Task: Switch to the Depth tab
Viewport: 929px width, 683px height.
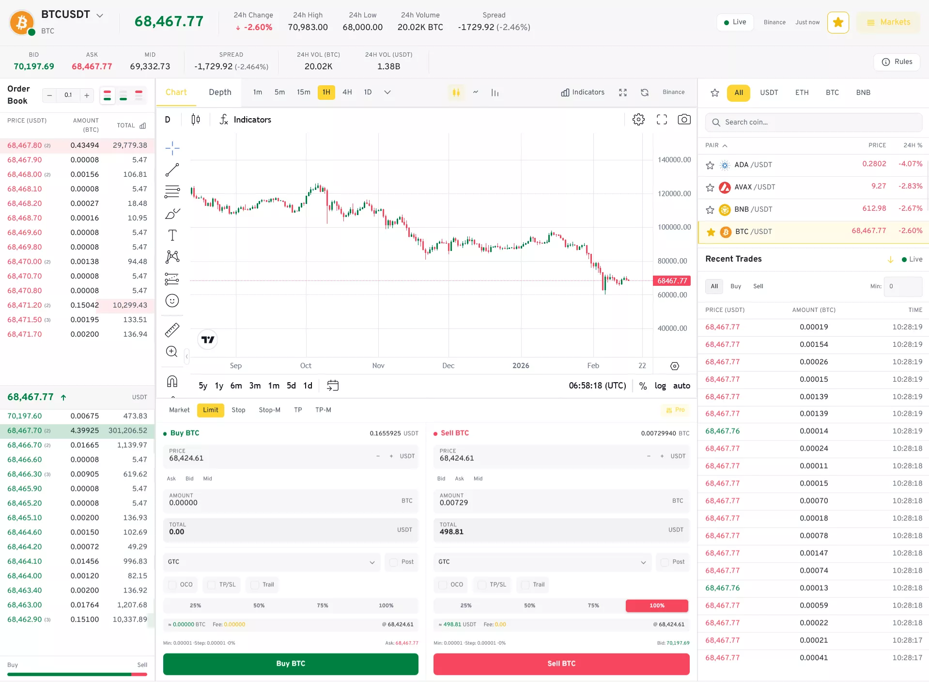Action: tap(220, 93)
